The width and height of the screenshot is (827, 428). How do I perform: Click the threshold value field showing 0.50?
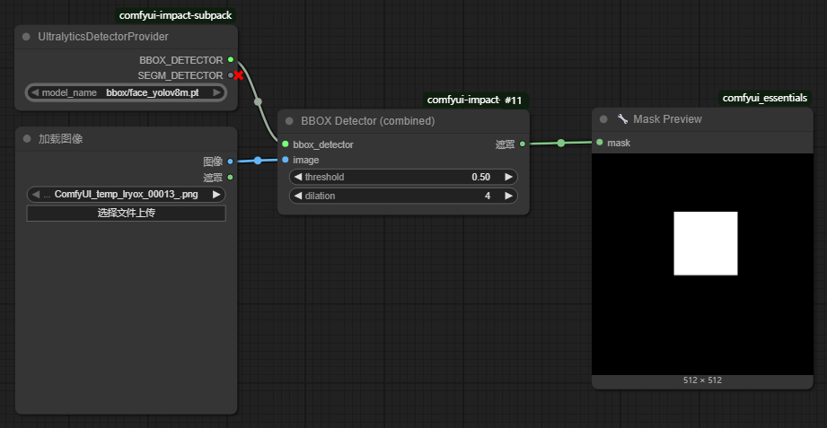click(x=404, y=177)
